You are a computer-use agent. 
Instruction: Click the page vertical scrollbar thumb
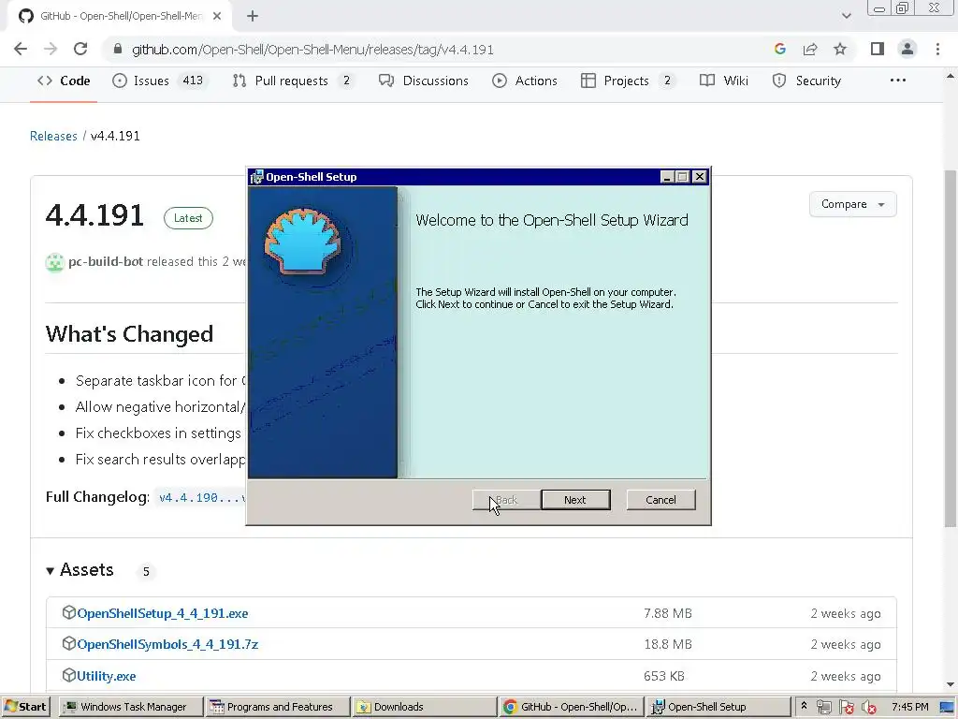pos(950,348)
